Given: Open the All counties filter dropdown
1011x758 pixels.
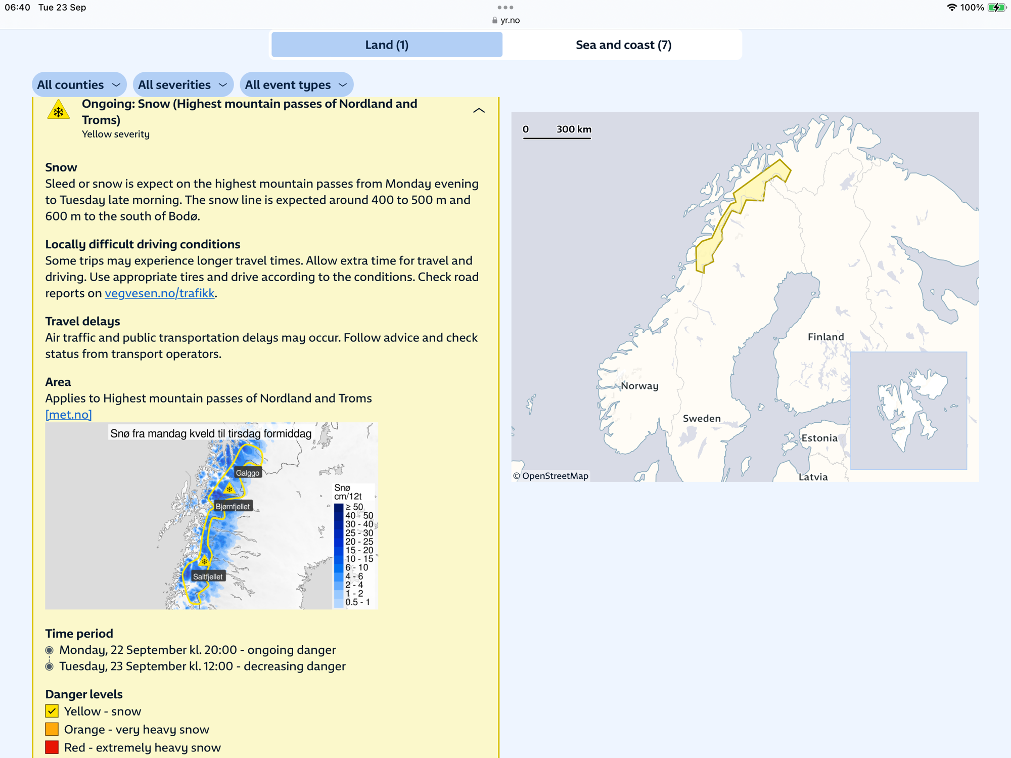Looking at the screenshot, I should pyautogui.click(x=79, y=84).
